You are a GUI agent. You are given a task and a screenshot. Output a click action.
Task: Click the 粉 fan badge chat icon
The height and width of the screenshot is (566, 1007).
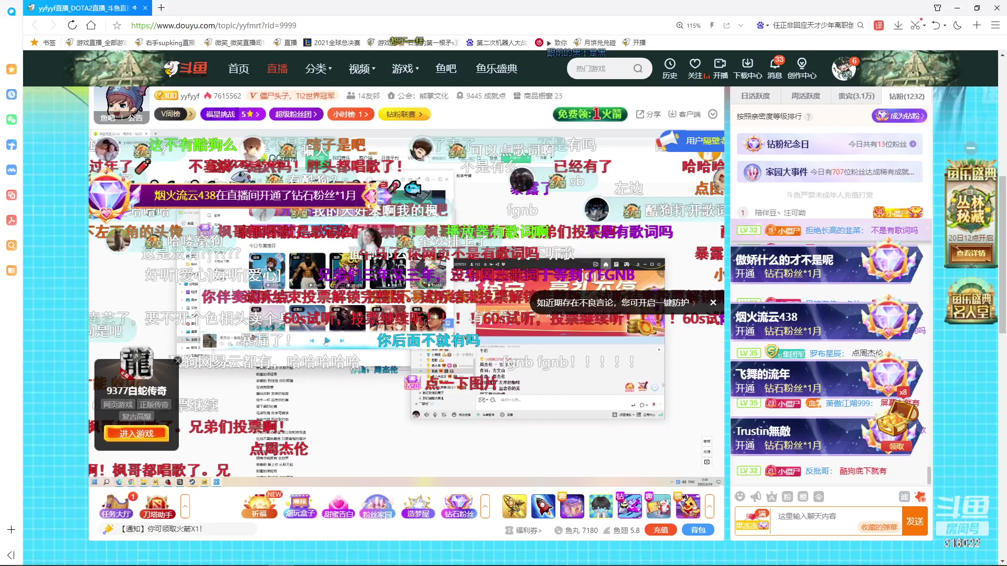787,496
